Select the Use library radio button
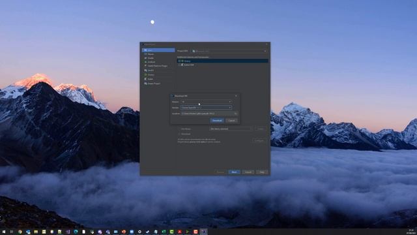The image size is (417, 235). pyautogui.click(x=180, y=129)
